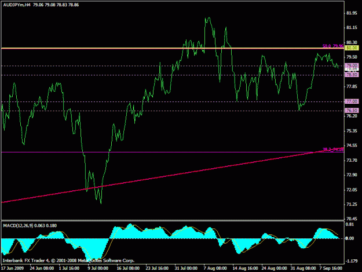Select the dashed horizontal line at 76.50
The width and height of the screenshot is (362, 272).
coord(173,111)
